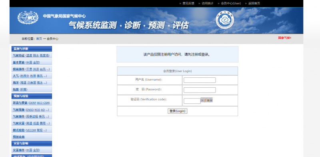This screenshot has height=157, width=320.
Task: Open ENSO link under 气候现象
Action: pos(30,110)
